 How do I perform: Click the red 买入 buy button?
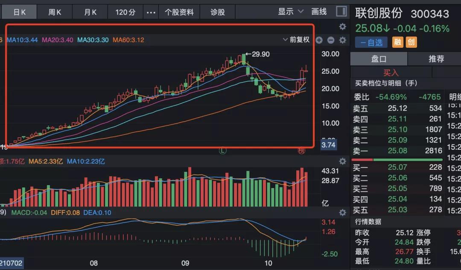click(391, 73)
